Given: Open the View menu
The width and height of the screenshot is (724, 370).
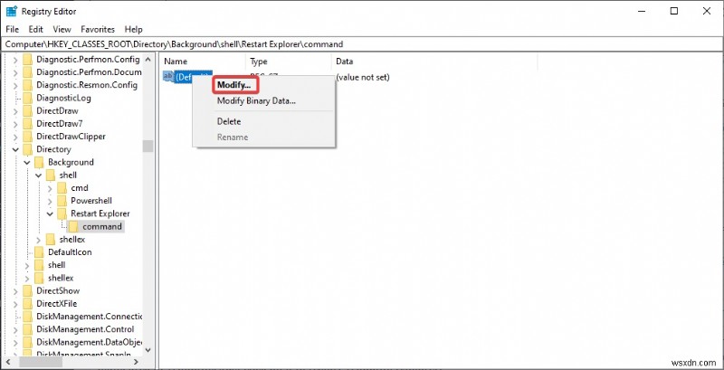Looking at the screenshot, I should tap(62, 29).
